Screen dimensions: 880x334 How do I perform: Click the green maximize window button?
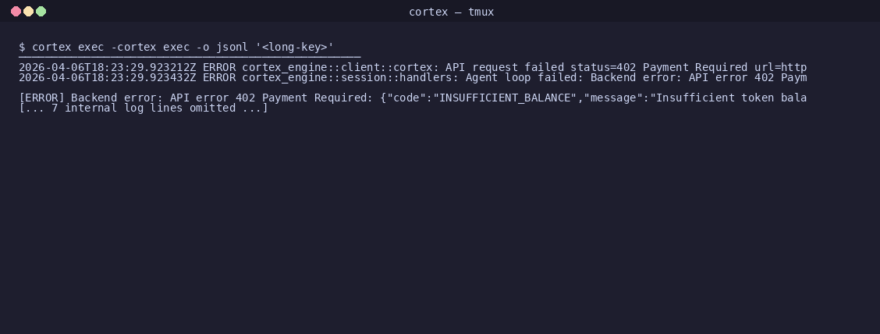pyautogui.click(x=41, y=11)
